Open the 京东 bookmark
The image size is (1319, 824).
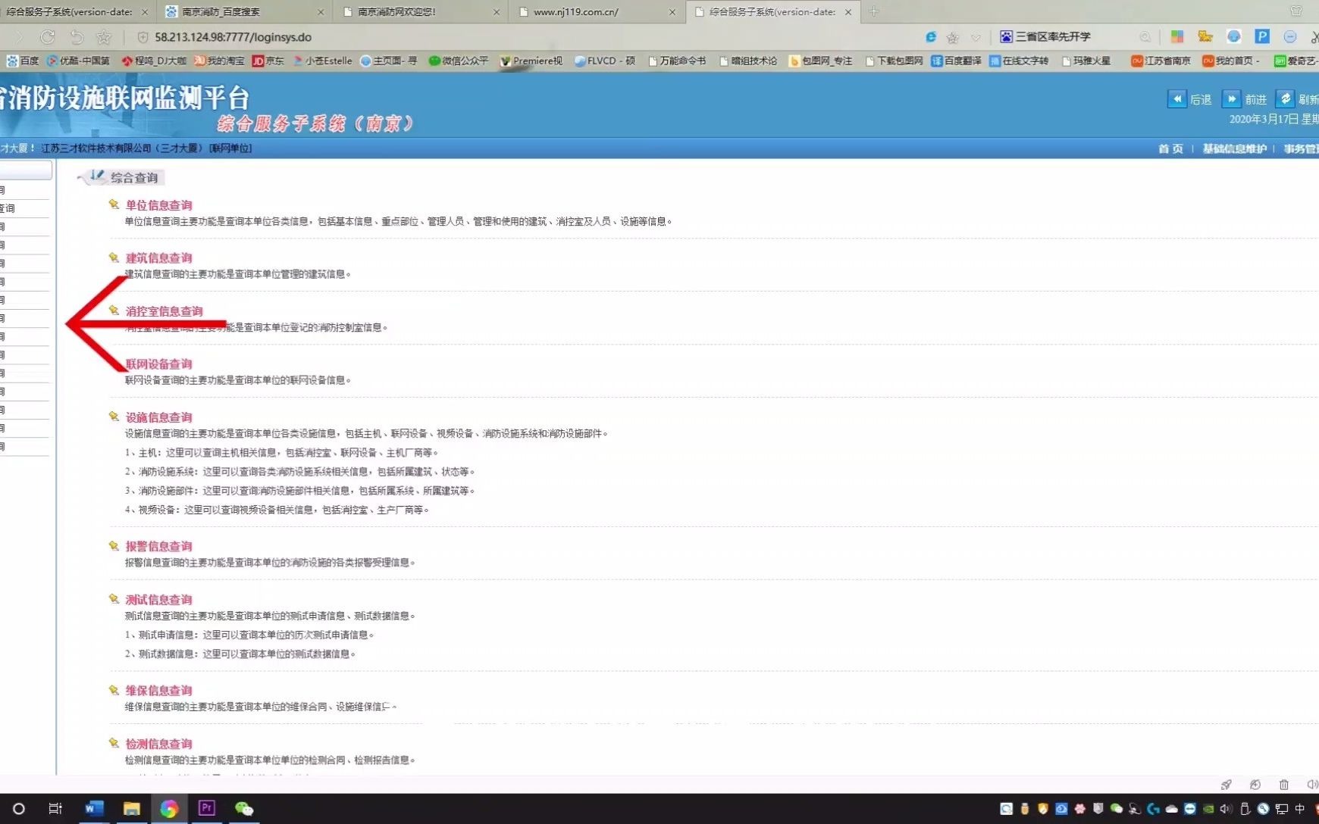click(x=268, y=61)
